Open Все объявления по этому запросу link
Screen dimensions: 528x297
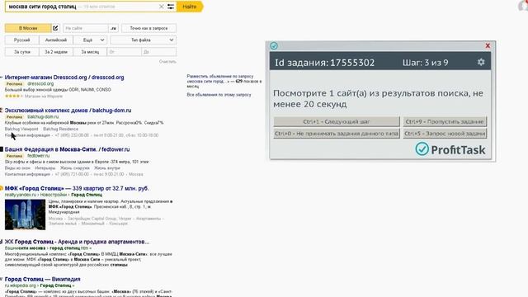219,95
